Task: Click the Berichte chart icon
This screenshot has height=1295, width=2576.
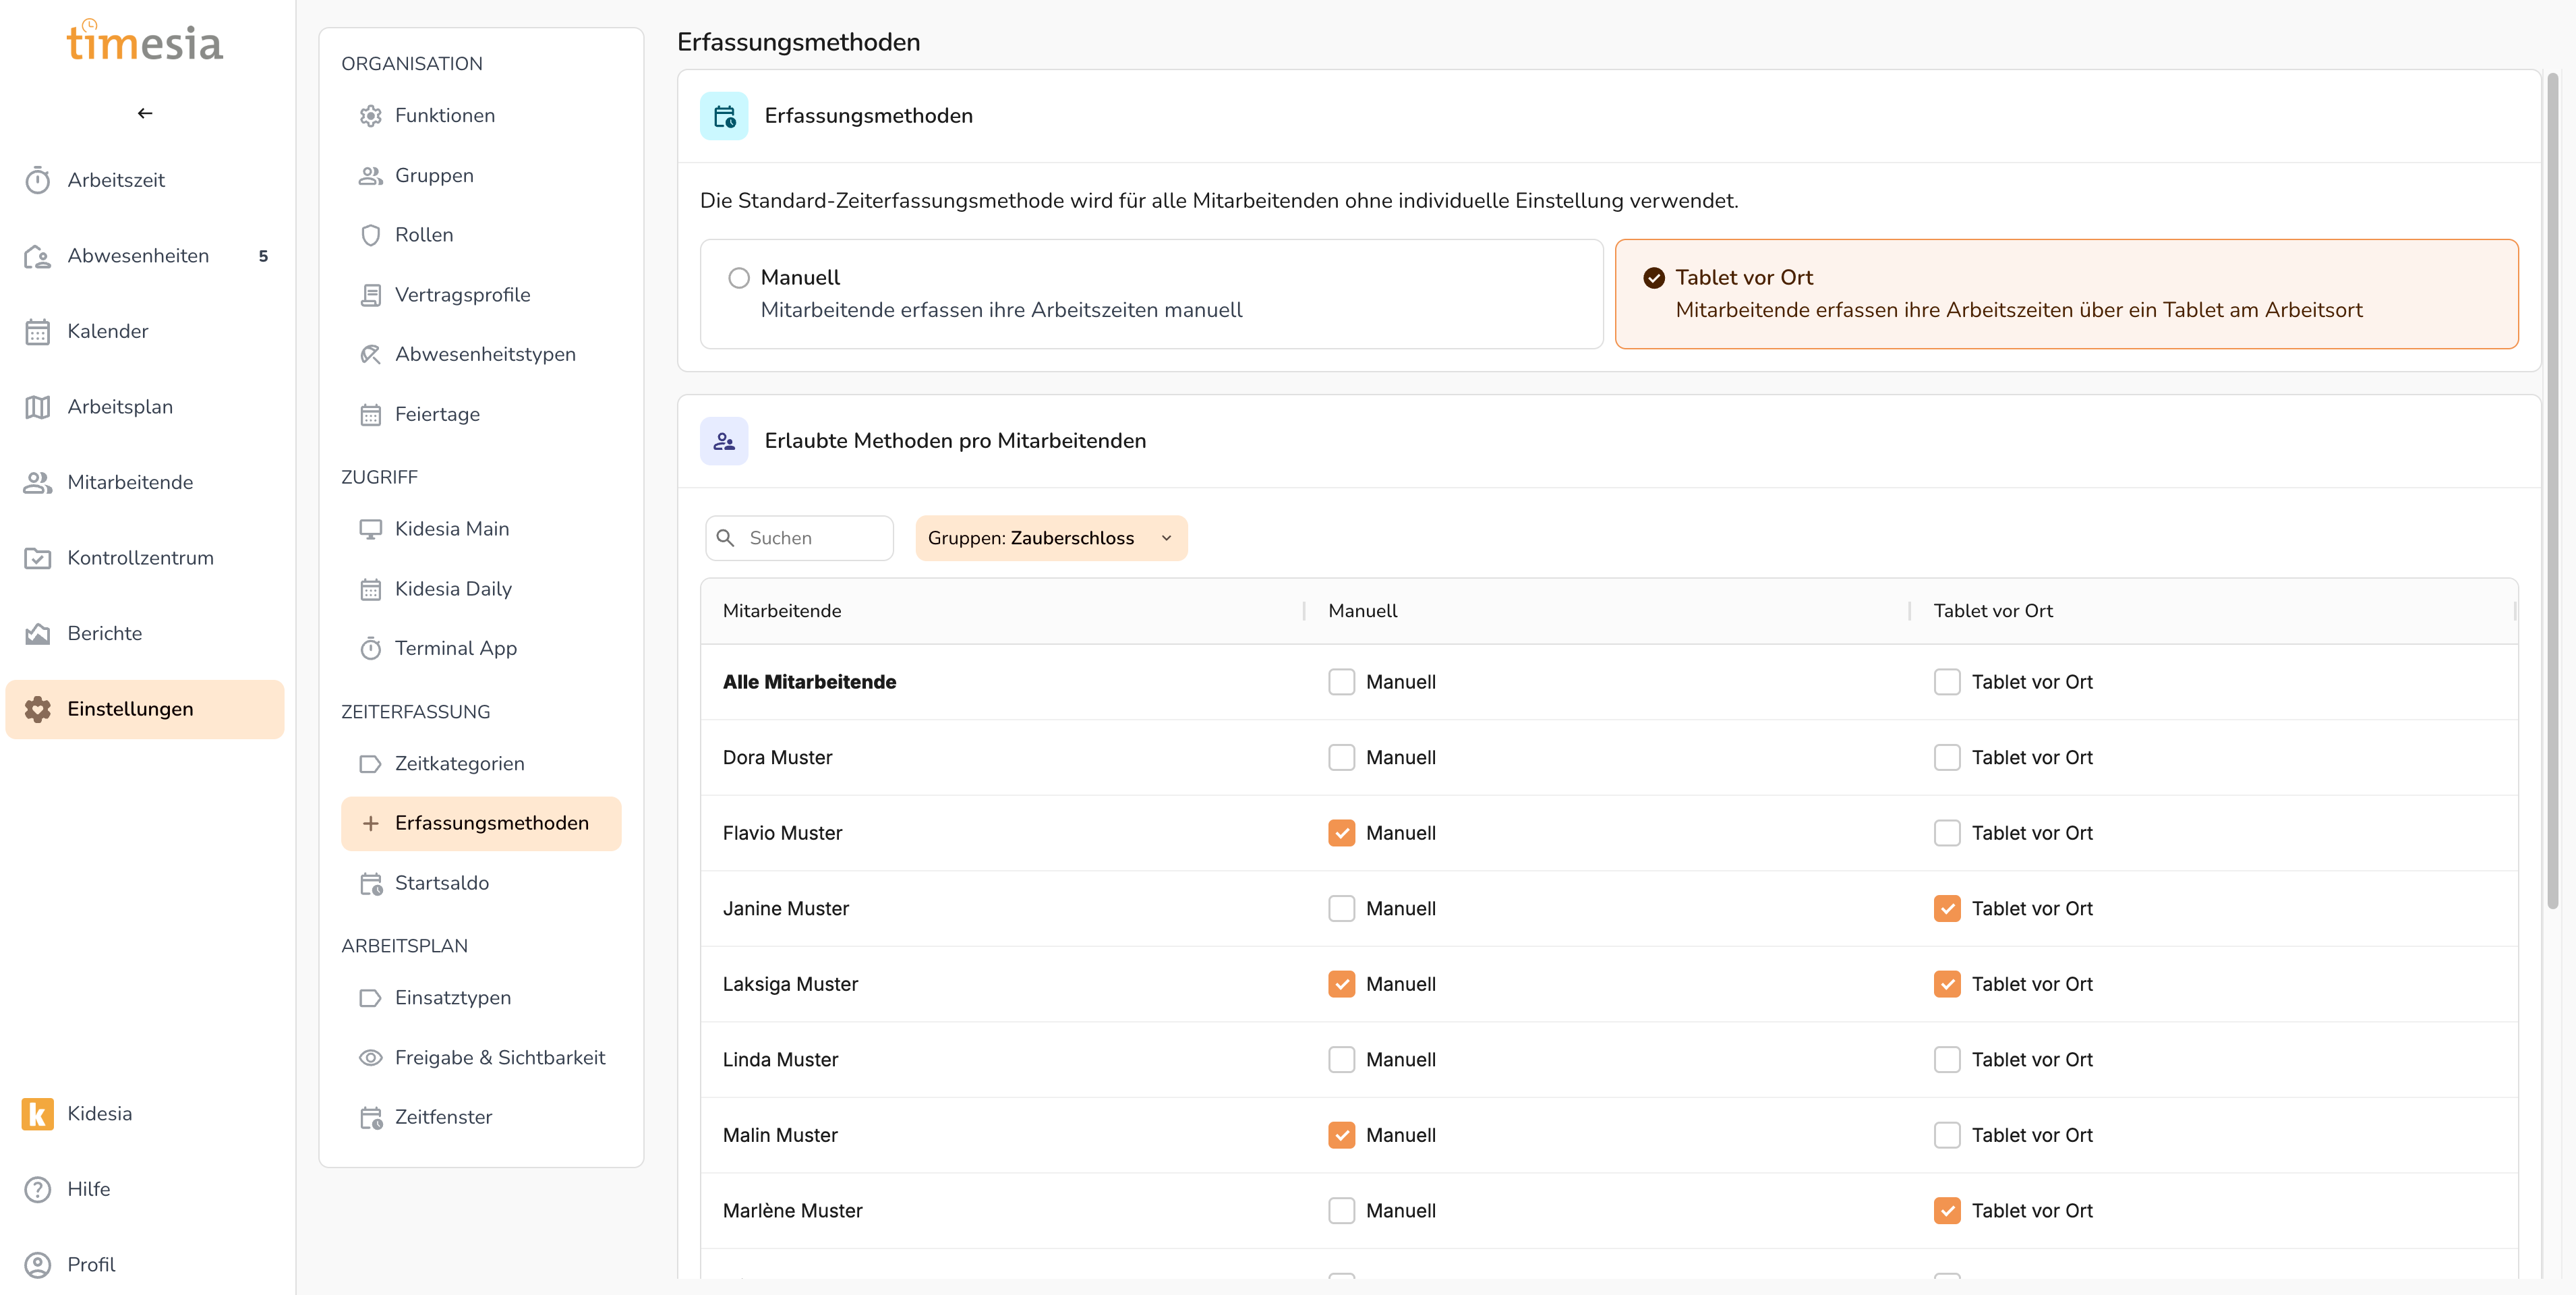Action: tap(37, 633)
